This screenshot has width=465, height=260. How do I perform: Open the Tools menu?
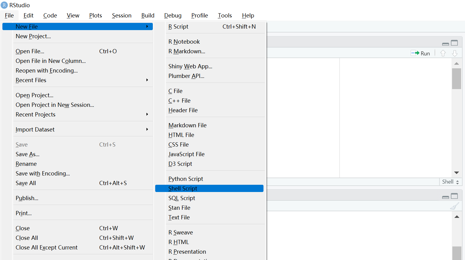[225, 15]
